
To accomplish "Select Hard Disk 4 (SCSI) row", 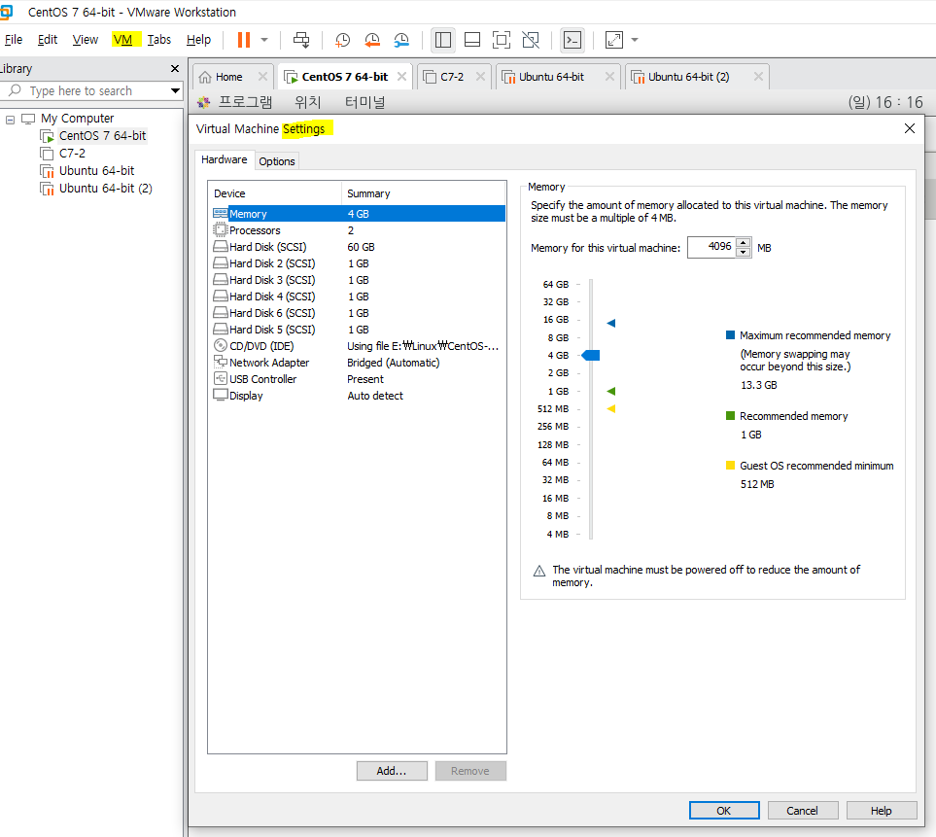I will tap(359, 296).
